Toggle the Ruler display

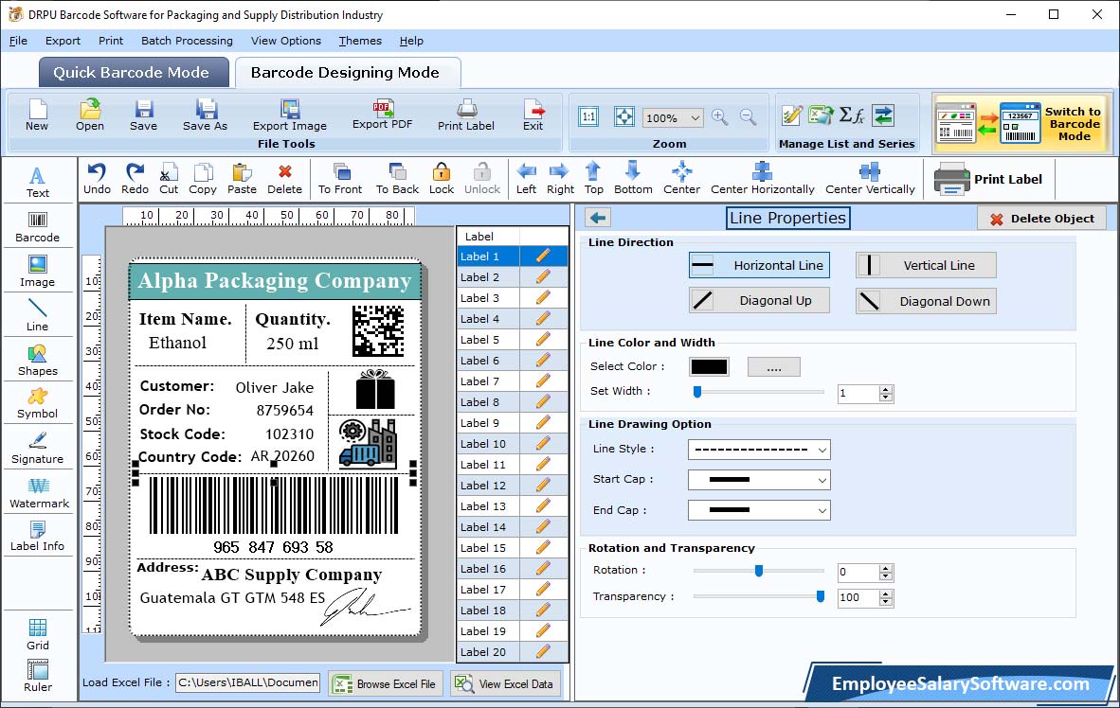38,677
